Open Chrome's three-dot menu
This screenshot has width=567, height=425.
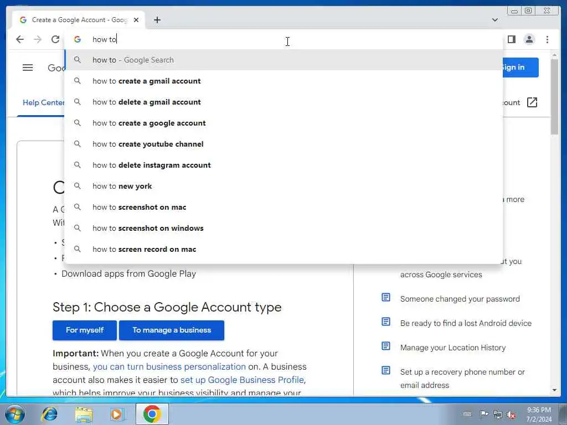point(547,39)
